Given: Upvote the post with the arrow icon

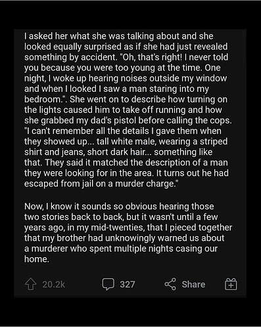Looking at the screenshot, I should click(31, 284).
